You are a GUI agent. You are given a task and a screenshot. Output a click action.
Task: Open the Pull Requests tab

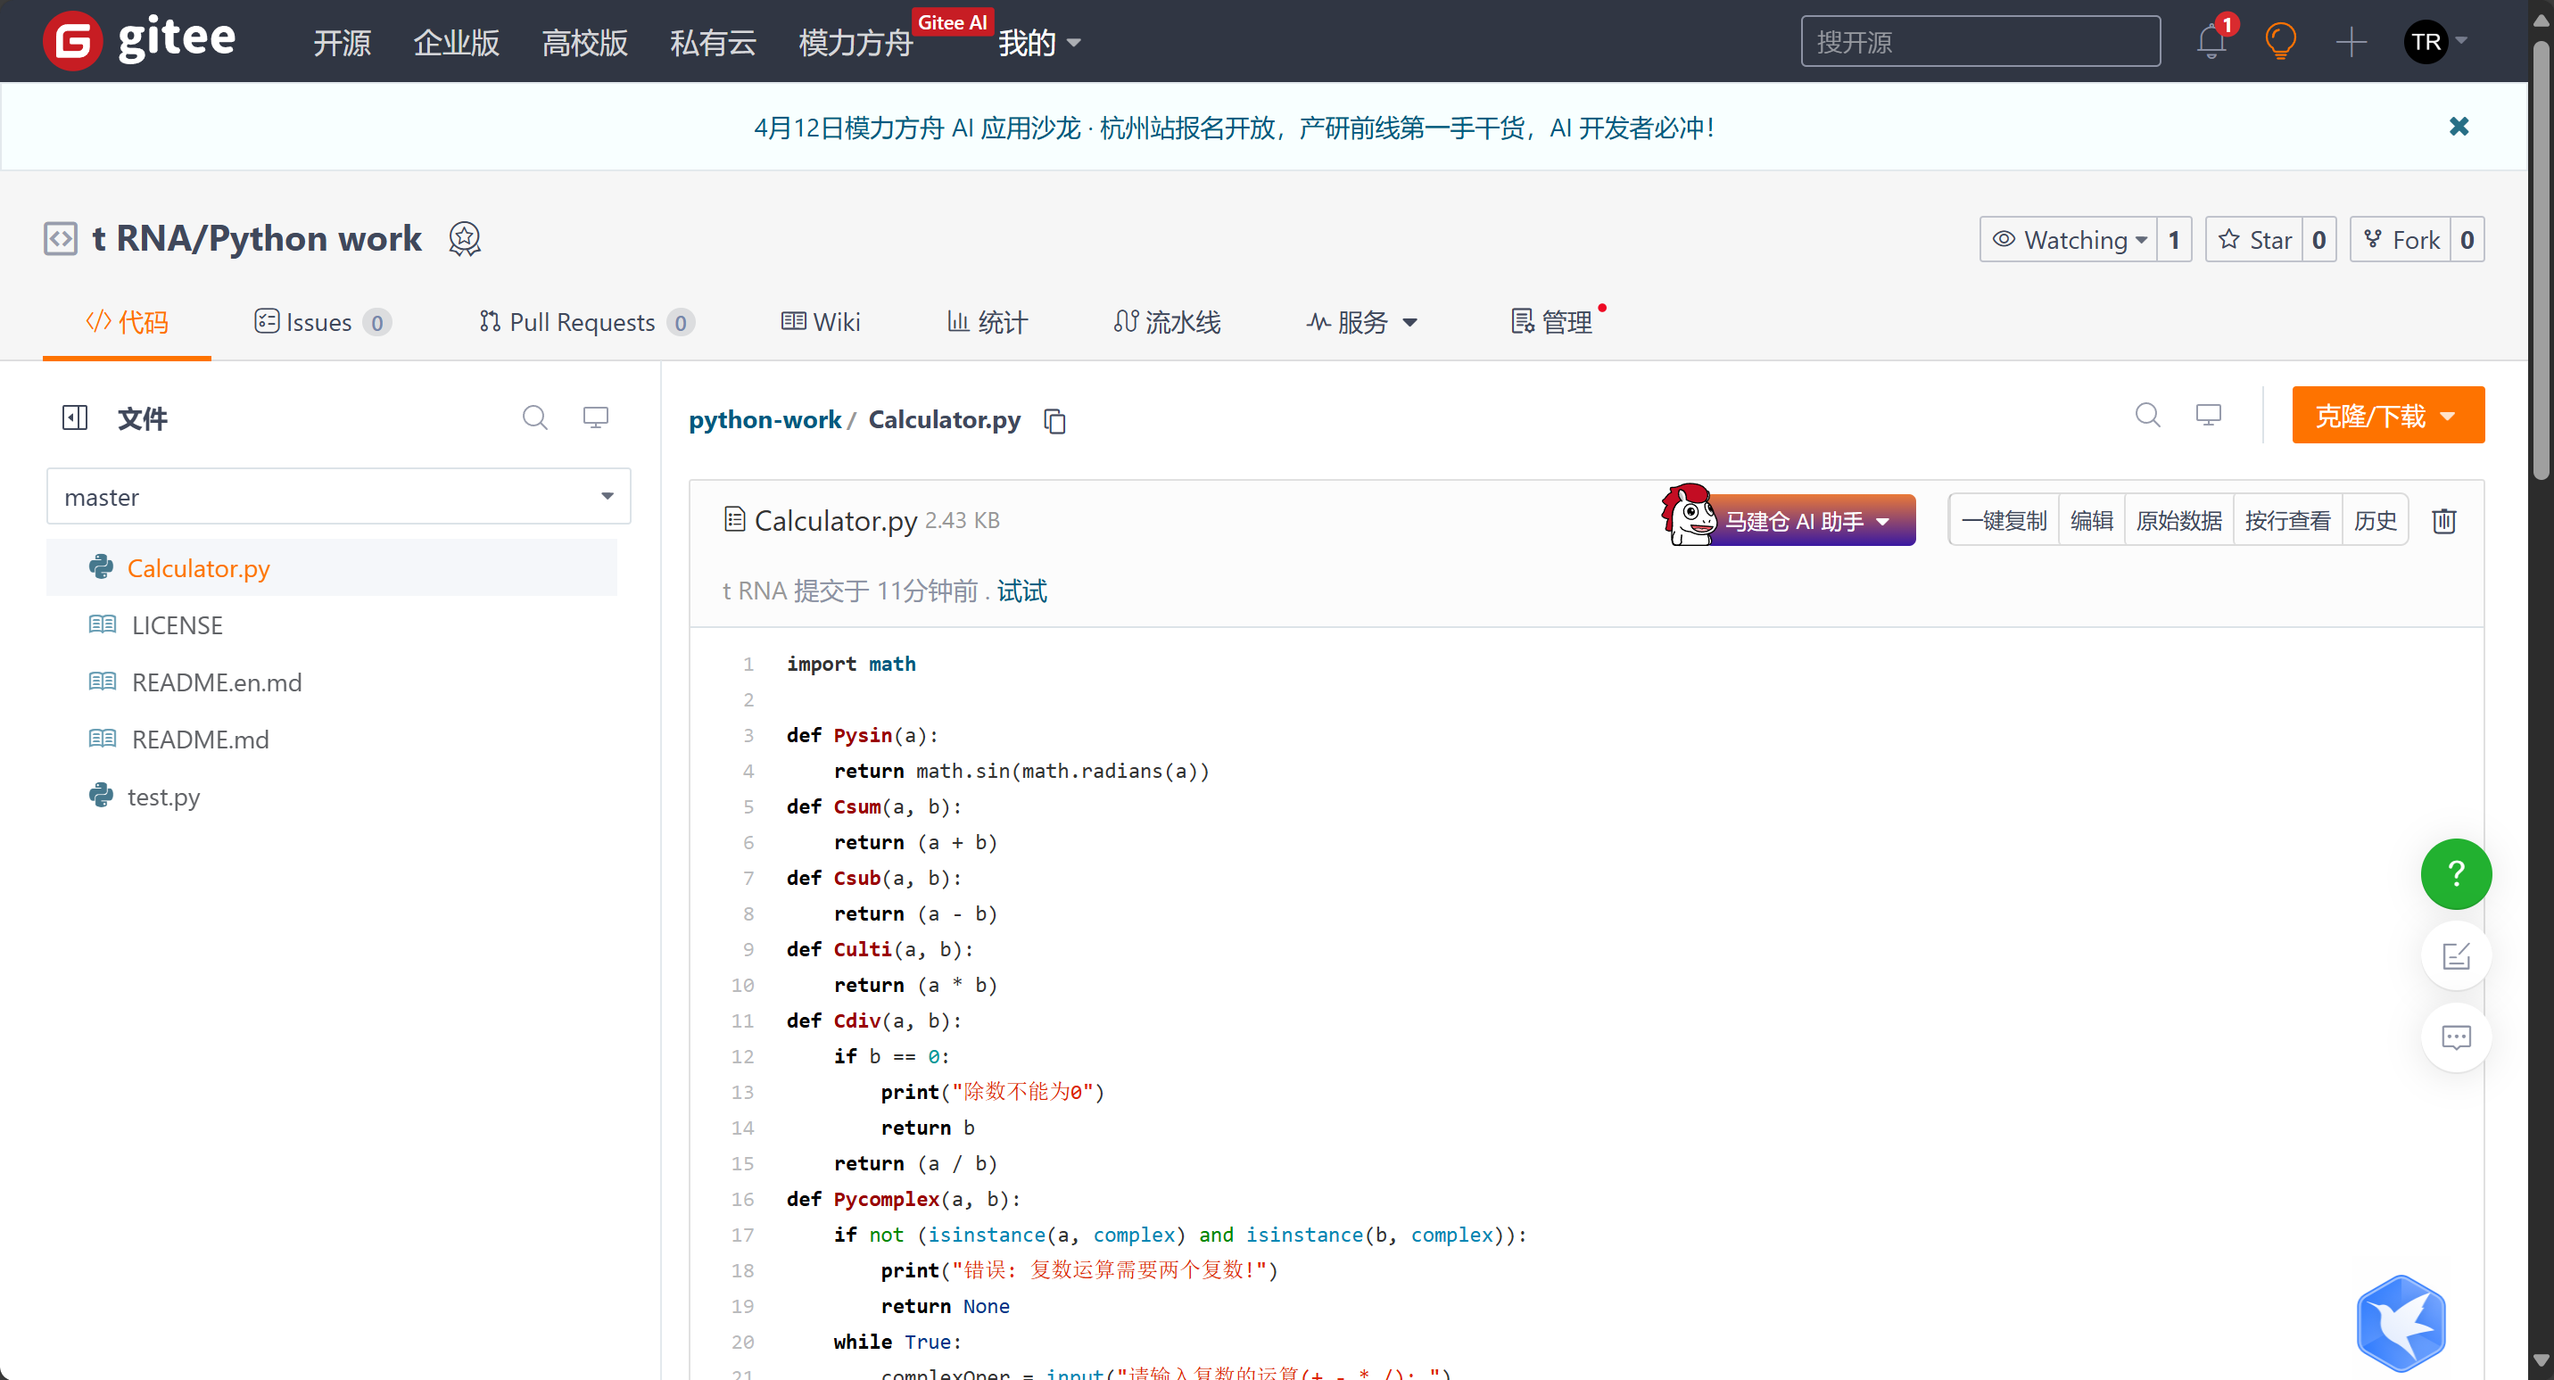click(585, 322)
